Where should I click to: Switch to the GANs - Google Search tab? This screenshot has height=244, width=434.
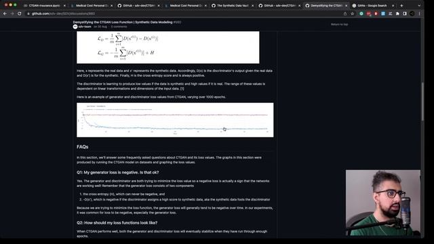(x=373, y=5)
